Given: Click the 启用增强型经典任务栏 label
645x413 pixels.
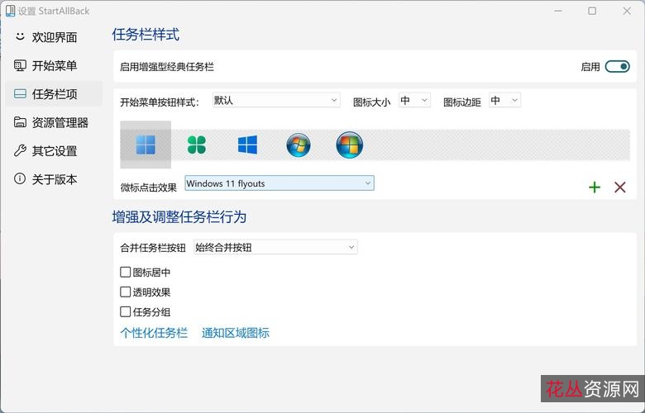Looking at the screenshot, I should [x=167, y=67].
